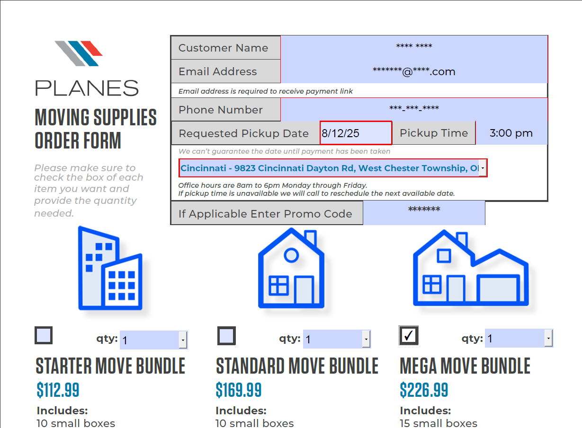Click the Starter Move Bundle heading text
This screenshot has height=428, width=582.
110,367
